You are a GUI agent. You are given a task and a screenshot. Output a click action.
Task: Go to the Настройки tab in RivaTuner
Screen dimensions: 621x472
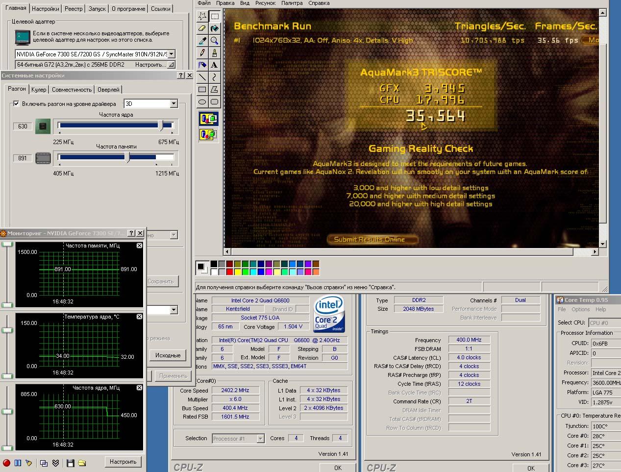click(x=45, y=9)
